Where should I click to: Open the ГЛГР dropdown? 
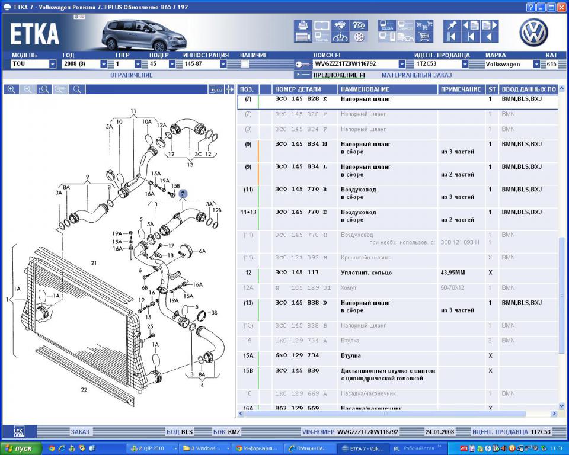pos(138,64)
